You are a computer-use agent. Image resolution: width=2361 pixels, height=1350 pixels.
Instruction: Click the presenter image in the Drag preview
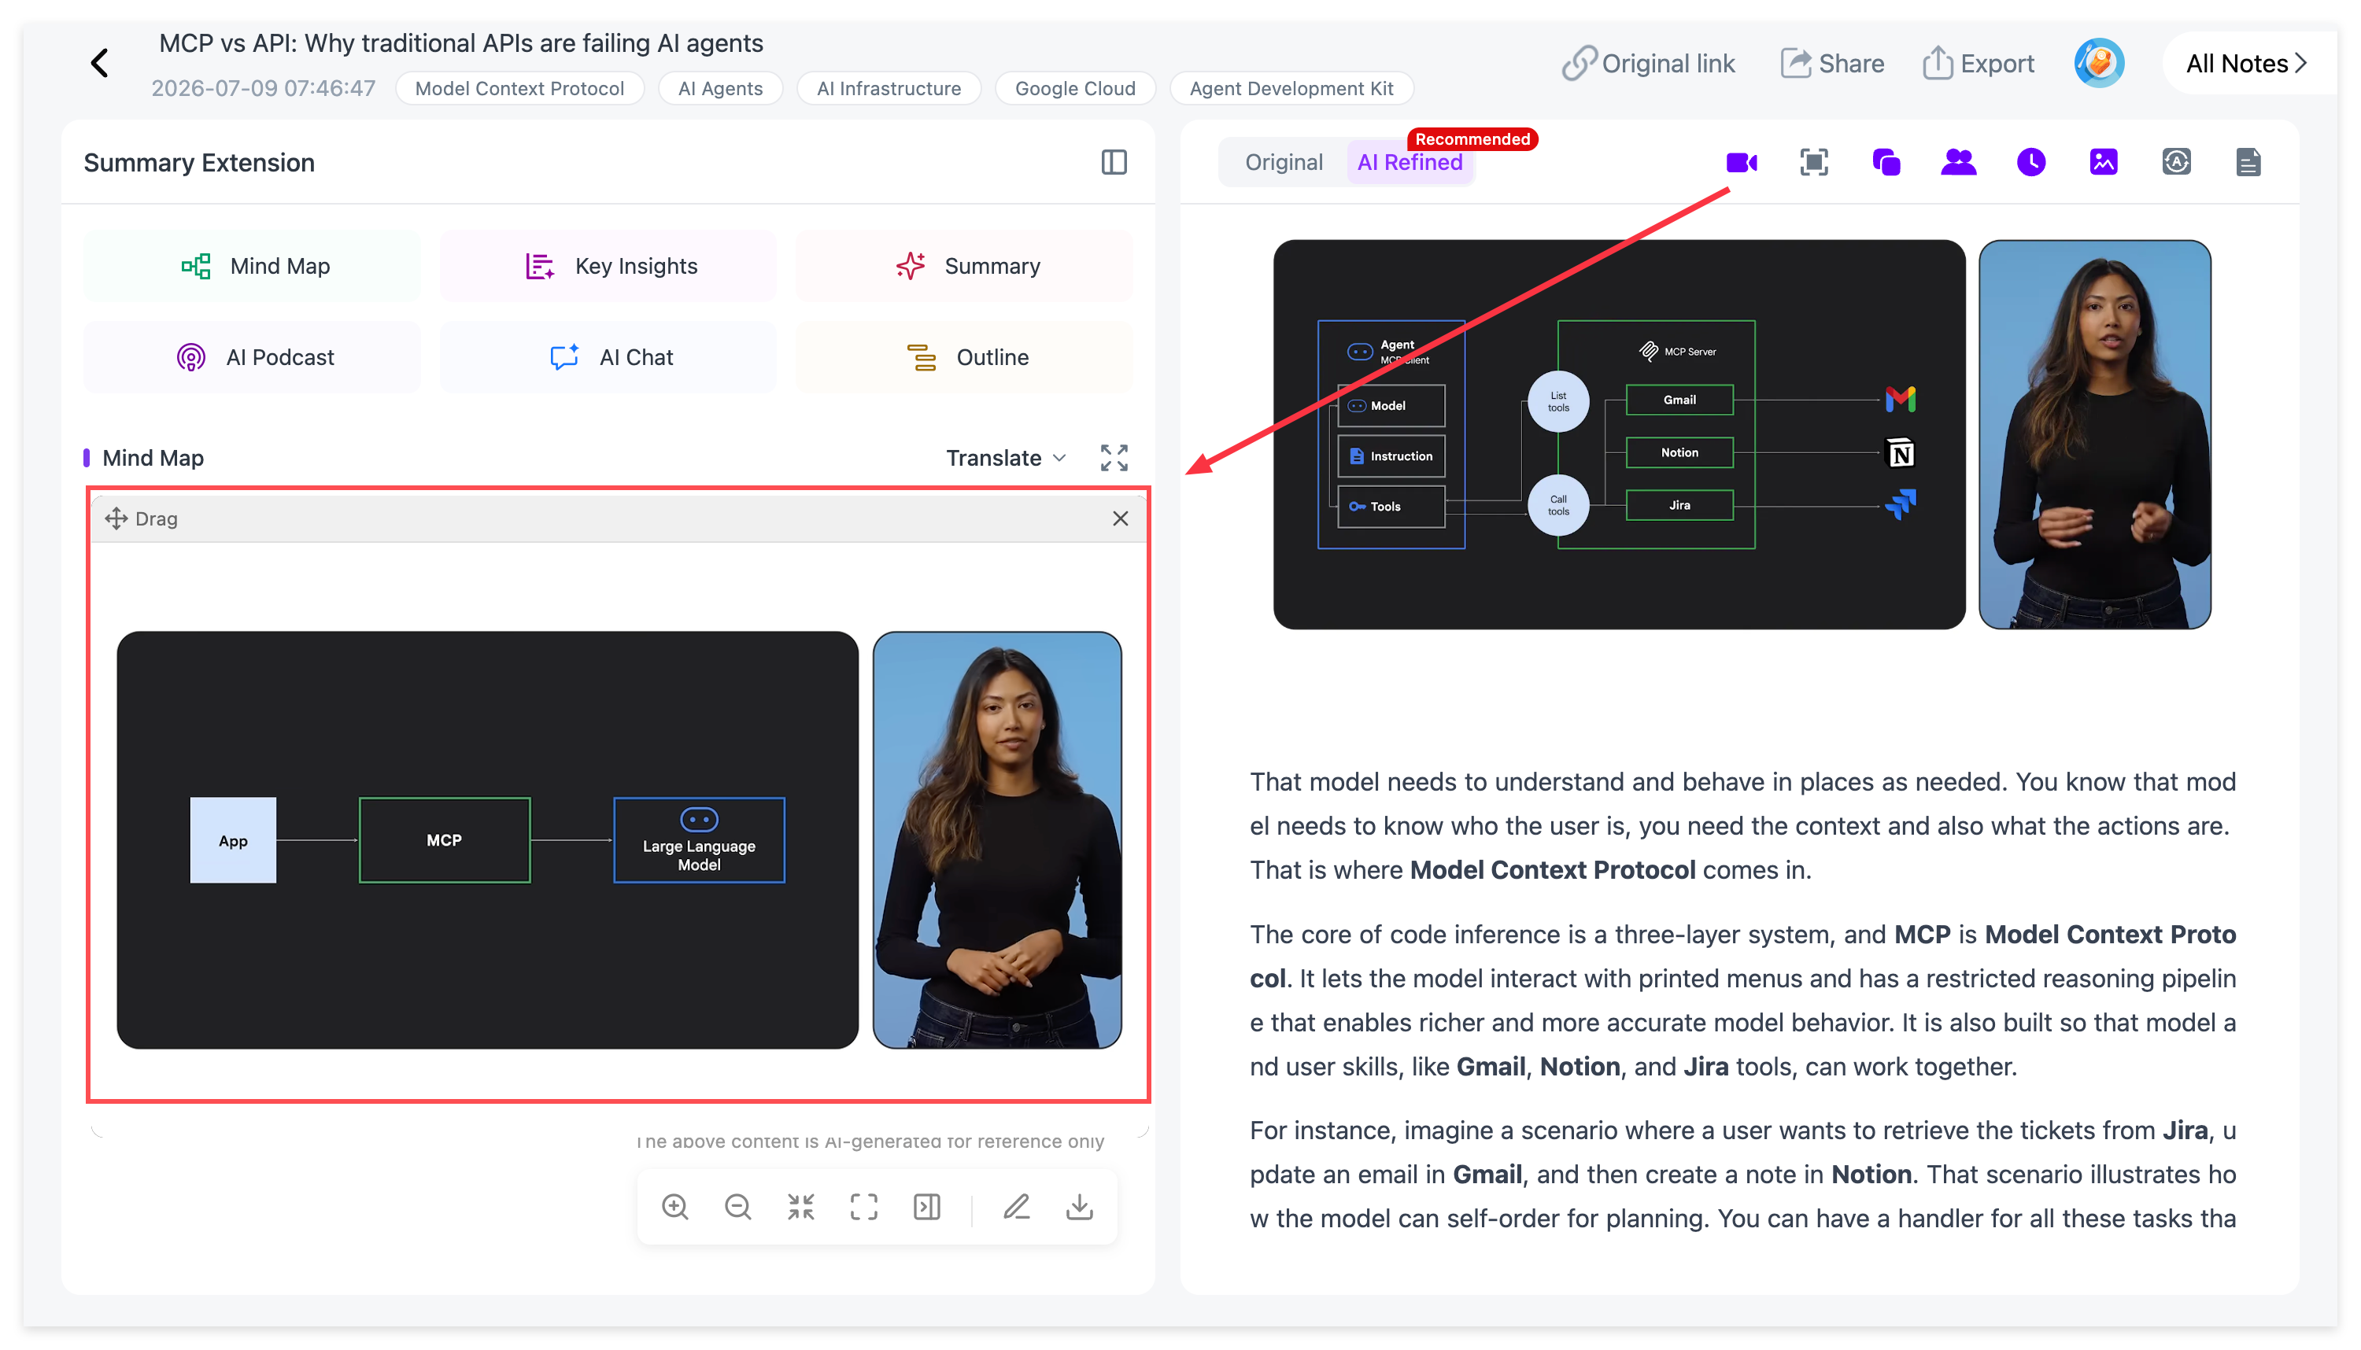point(997,840)
